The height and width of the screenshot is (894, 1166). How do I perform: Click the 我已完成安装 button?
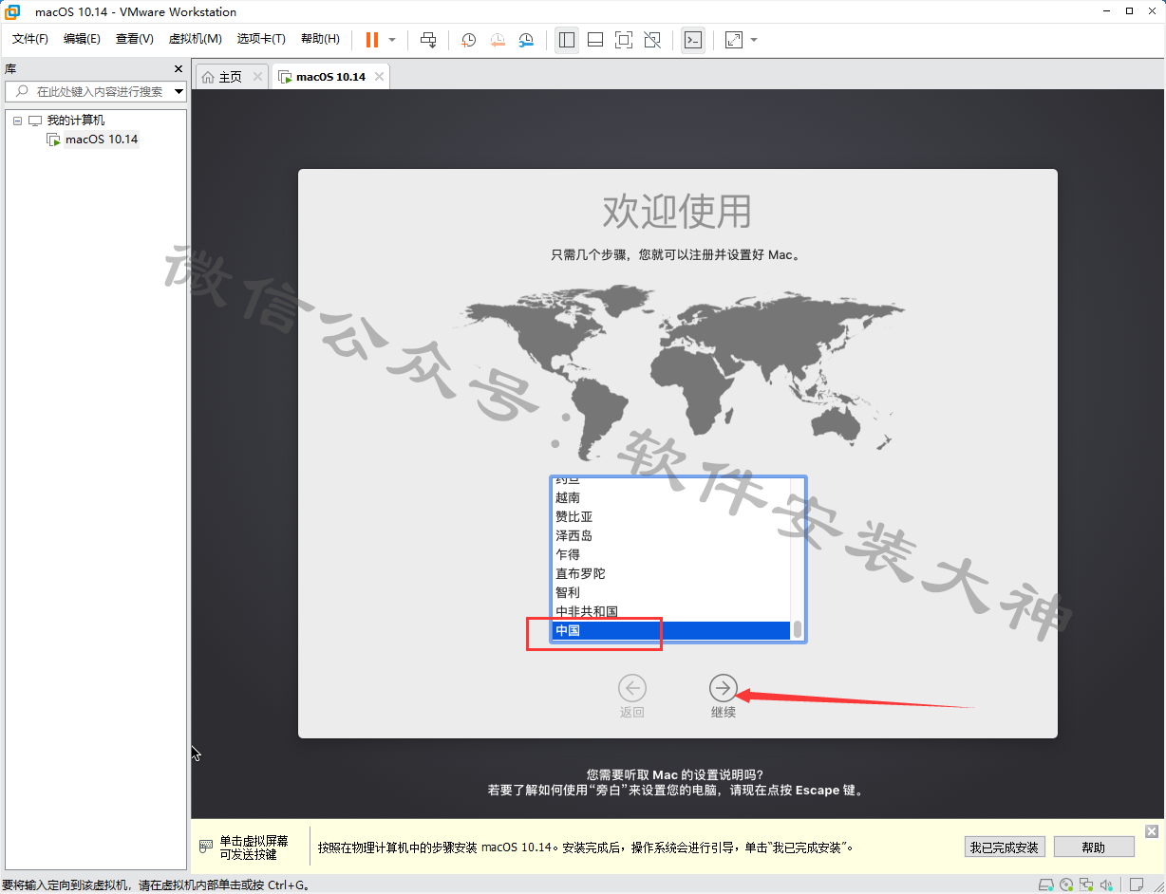[1005, 847]
